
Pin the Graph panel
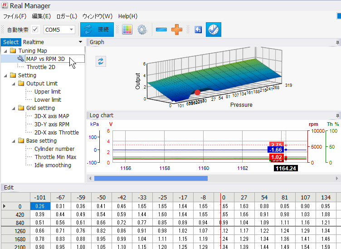pos(337,42)
